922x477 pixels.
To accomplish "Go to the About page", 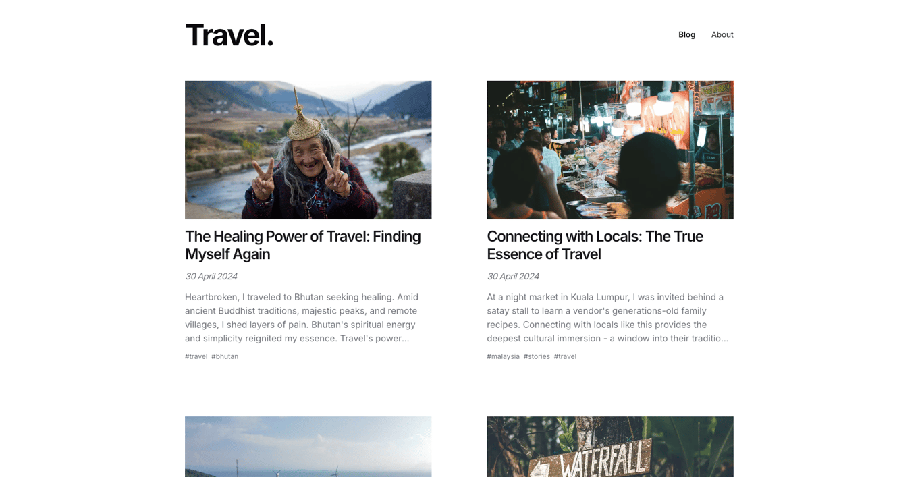I will click(722, 34).
